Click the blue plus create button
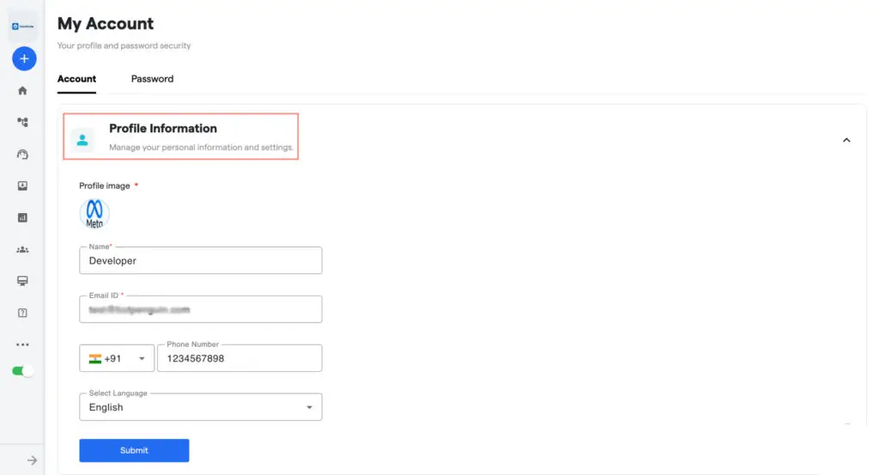 point(23,58)
